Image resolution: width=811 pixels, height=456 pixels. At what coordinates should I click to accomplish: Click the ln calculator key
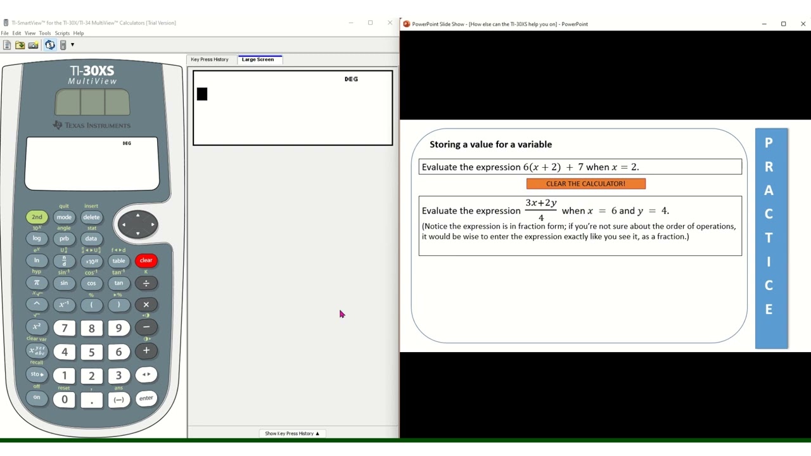tap(37, 260)
